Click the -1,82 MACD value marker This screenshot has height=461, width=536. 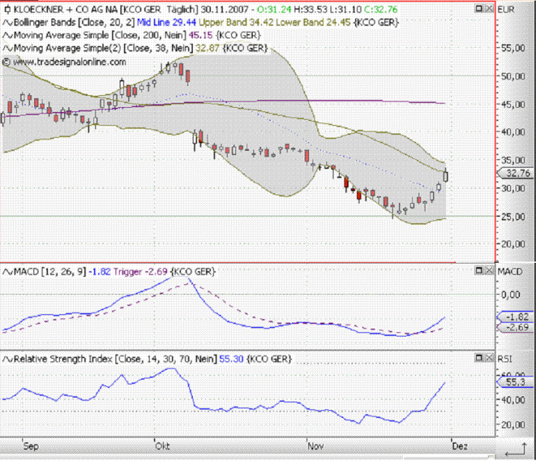pyautogui.click(x=515, y=317)
